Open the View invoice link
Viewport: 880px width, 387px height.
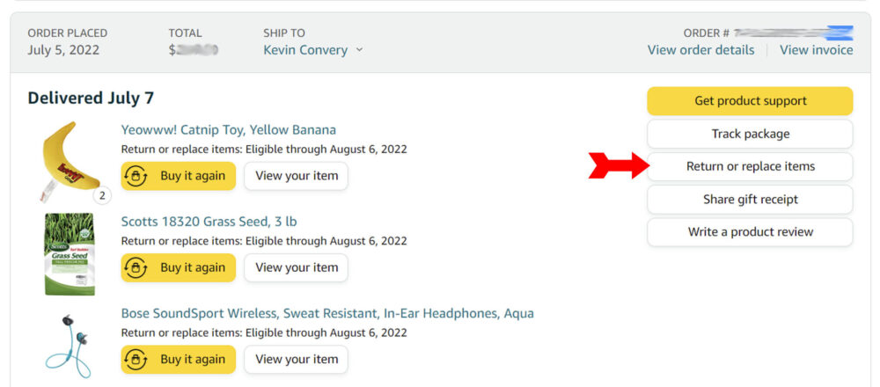click(816, 50)
